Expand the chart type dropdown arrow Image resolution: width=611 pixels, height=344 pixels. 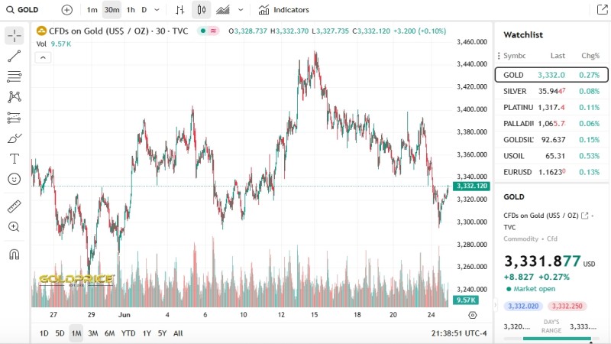(241, 10)
